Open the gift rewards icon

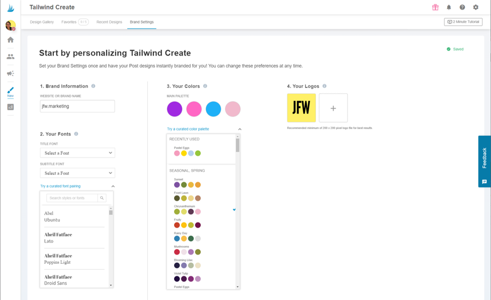435,7
